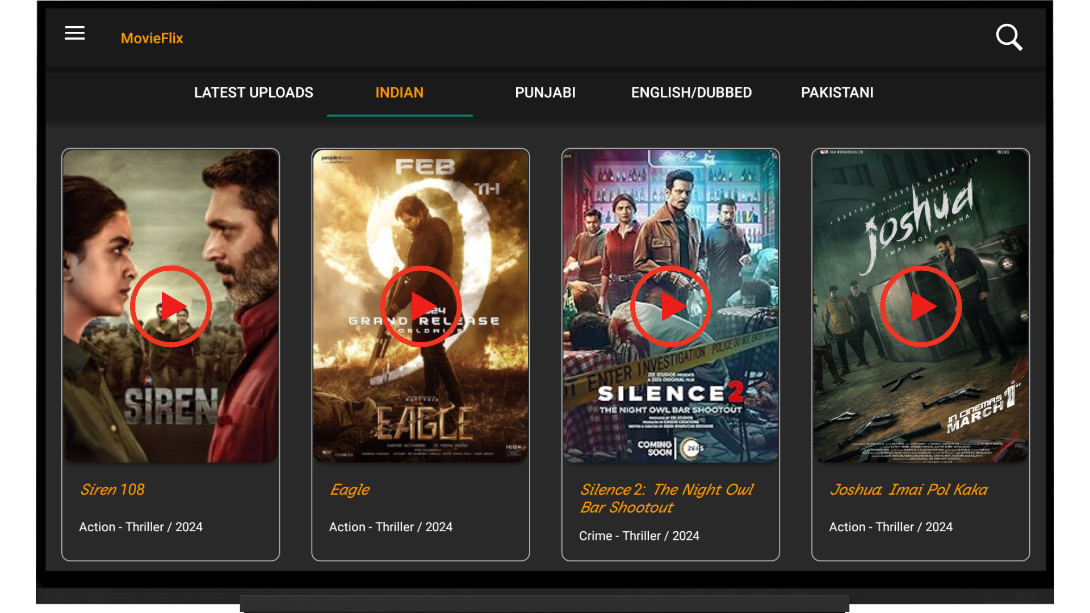Click the search magnifier icon
The image size is (1090, 613).
pos(1009,37)
